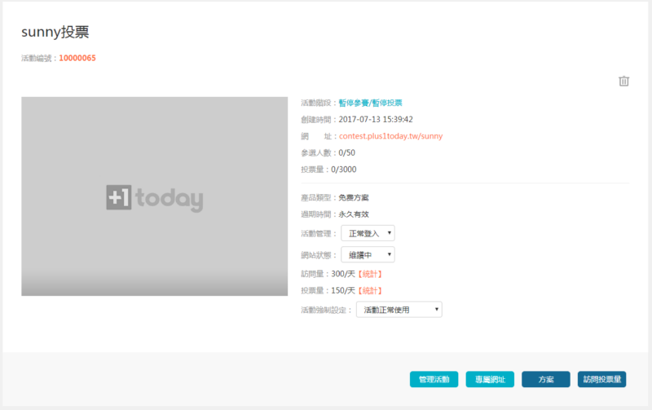Click the sunny投票 title
The height and width of the screenshot is (410, 652).
tap(55, 32)
